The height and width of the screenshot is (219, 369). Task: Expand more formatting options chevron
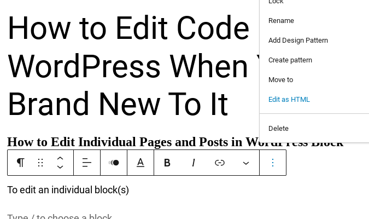click(246, 163)
